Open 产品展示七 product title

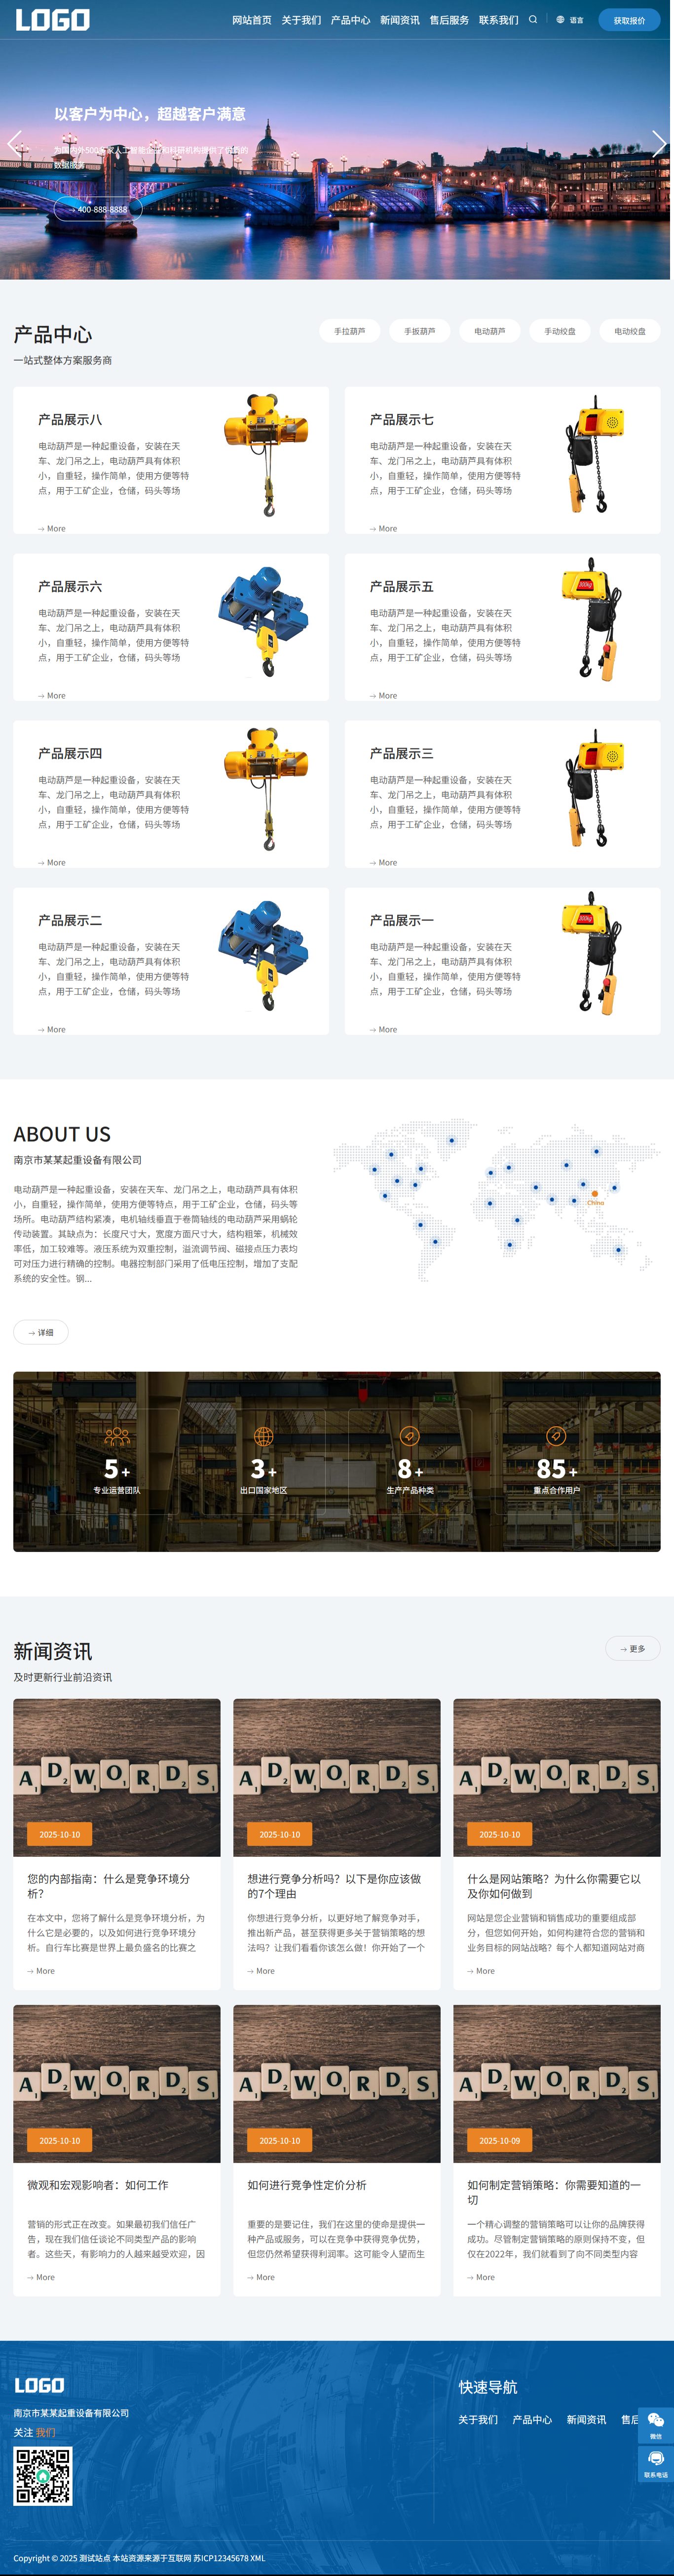pyautogui.click(x=402, y=420)
